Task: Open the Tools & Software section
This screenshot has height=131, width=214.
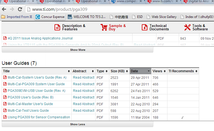Action: click(x=196, y=27)
